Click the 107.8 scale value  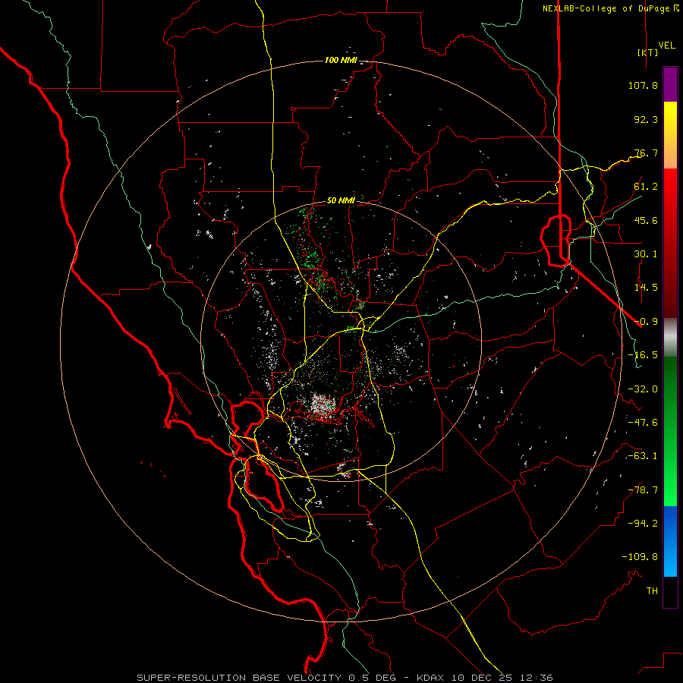tap(643, 85)
